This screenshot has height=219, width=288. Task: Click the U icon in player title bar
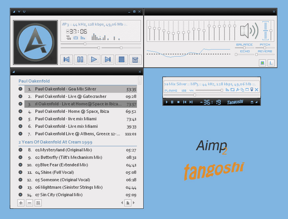tap(24, 11)
